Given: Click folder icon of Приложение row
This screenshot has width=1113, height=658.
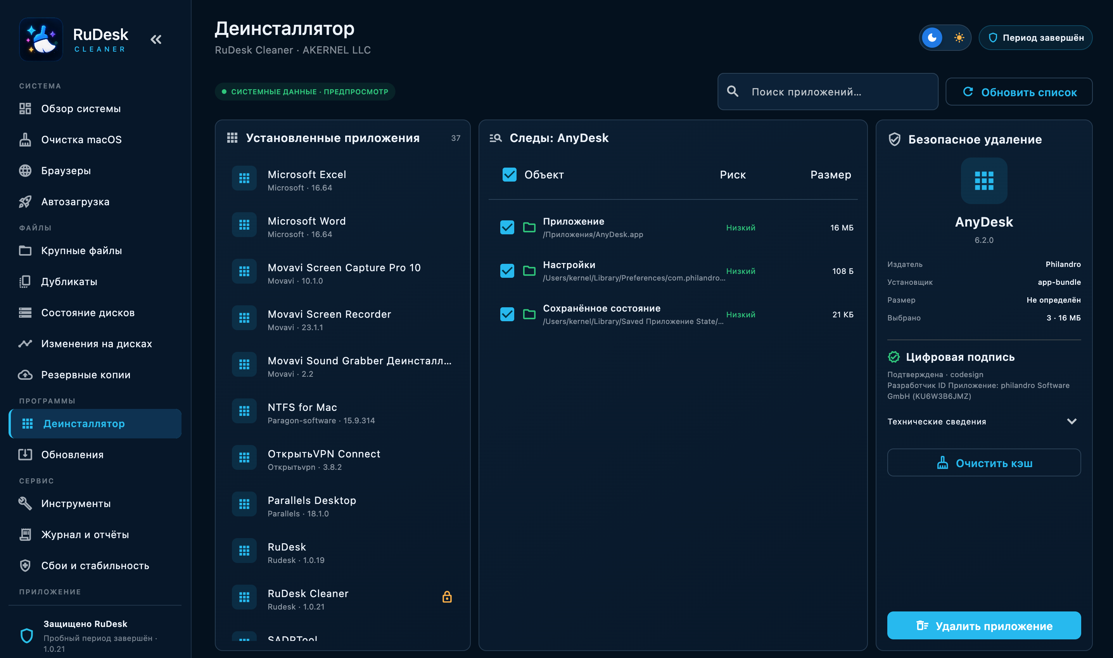Looking at the screenshot, I should click(529, 227).
